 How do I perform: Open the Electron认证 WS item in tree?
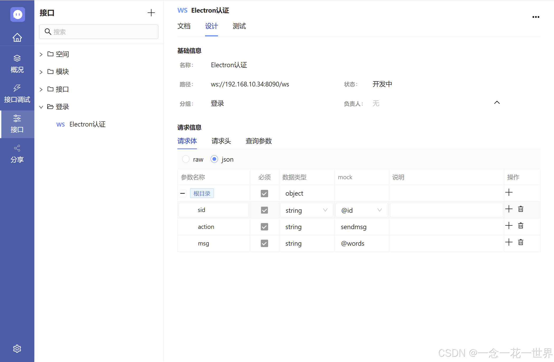tap(87, 124)
